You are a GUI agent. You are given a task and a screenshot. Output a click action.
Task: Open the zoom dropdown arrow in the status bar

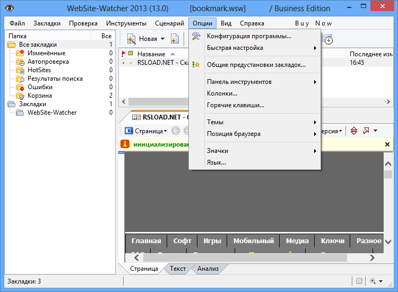[380, 281]
